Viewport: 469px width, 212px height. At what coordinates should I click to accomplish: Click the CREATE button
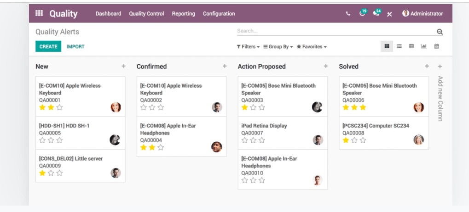click(x=48, y=46)
